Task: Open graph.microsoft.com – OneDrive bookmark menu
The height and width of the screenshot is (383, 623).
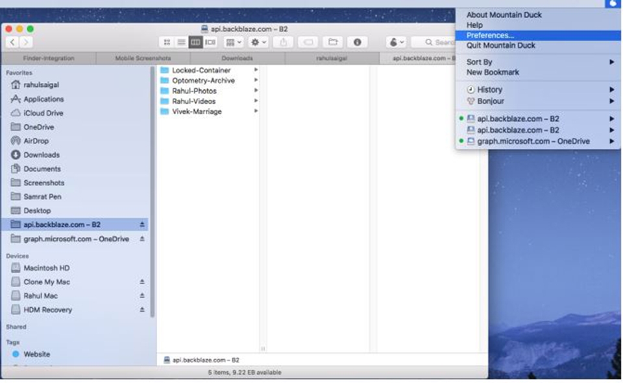Action: click(x=539, y=141)
